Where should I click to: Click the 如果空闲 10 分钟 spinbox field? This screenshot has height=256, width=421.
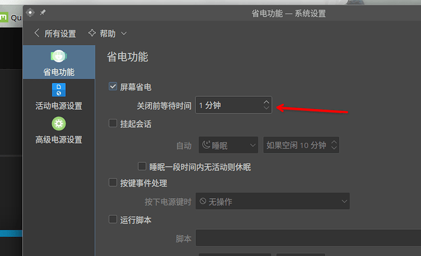(x=301, y=145)
